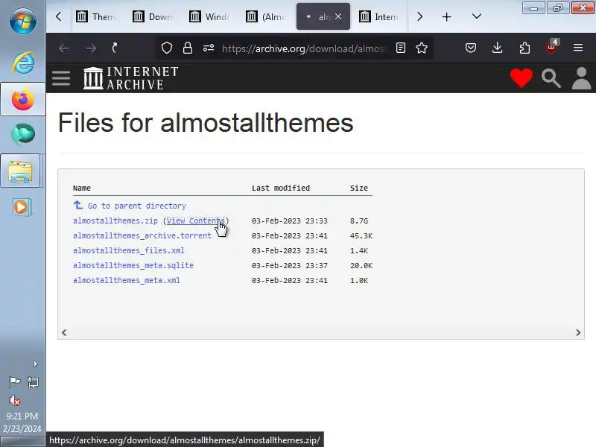Open 'View Contents' of the zip
Viewport: 596px width, 447px height.
pyautogui.click(x=196, y=221)
